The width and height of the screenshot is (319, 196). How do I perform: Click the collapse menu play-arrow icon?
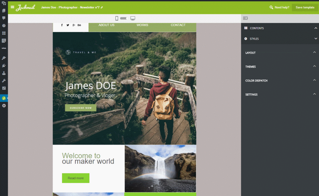coord(4,106)
